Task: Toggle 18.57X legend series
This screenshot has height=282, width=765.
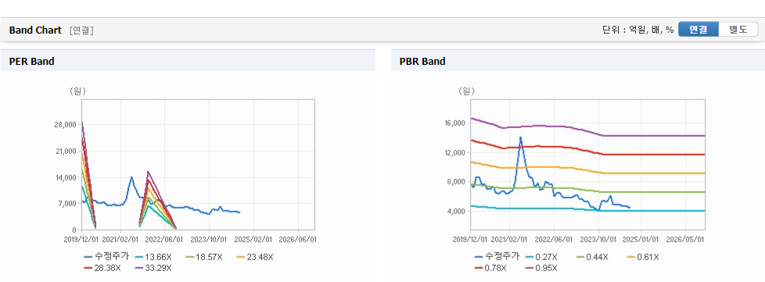Action: (x=204, y=257)
